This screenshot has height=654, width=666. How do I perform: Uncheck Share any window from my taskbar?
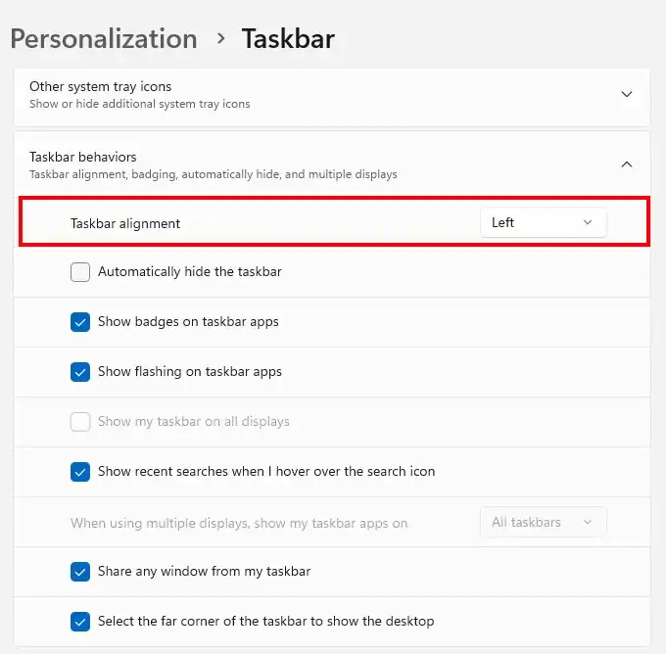tap(80, 571)
